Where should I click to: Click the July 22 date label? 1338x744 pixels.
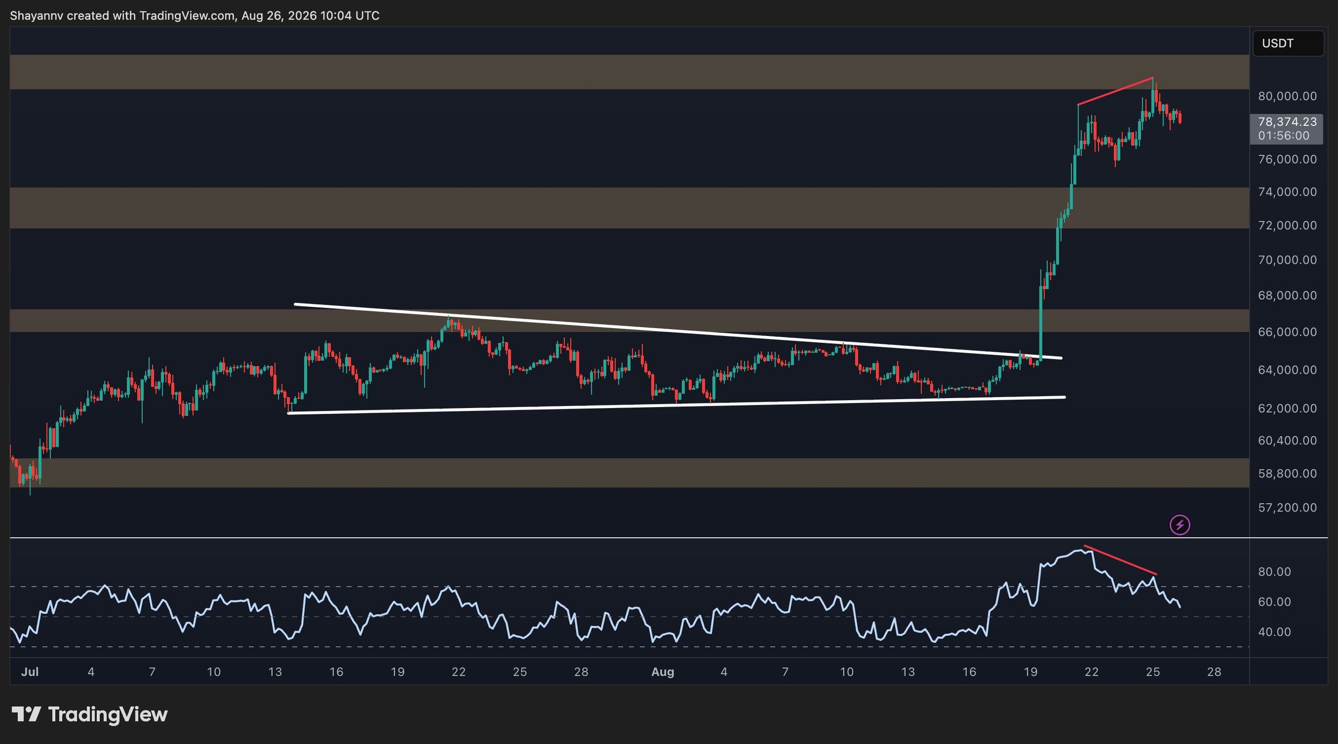click(458, 672)
